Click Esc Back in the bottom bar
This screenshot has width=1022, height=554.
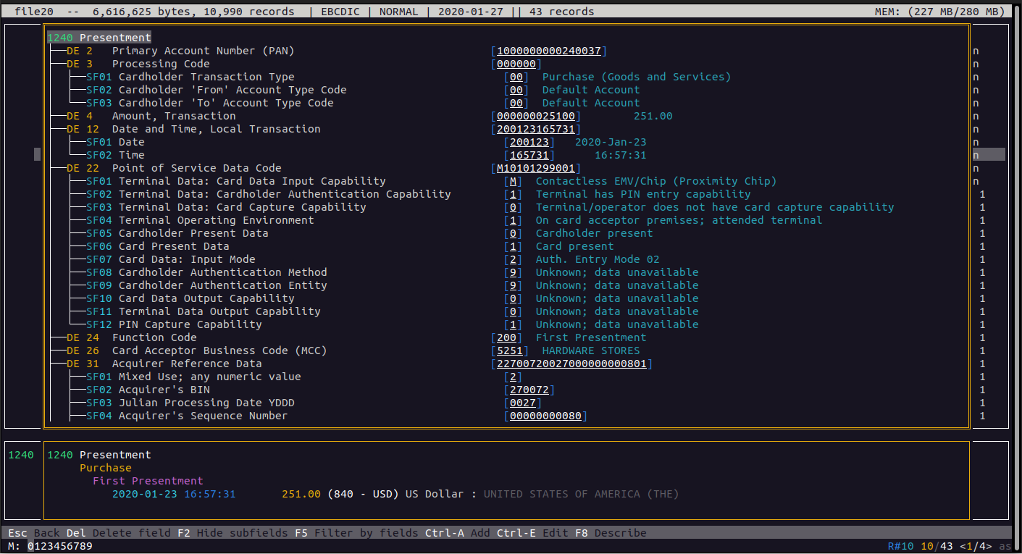(34, 533)
